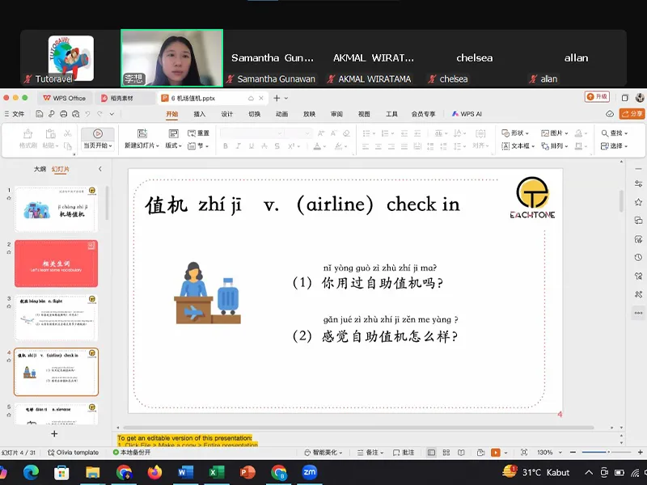This screenshot has width=647, height=485.
Task: Star slide 2 in the slide panel
Action: (x=9, y=253)
